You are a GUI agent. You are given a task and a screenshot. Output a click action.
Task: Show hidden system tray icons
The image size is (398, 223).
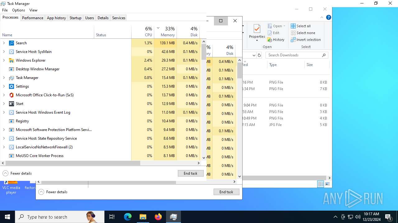click(335, 217)
